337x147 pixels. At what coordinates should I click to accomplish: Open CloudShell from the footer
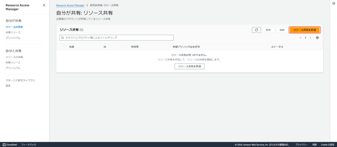(x=10, y=144)
